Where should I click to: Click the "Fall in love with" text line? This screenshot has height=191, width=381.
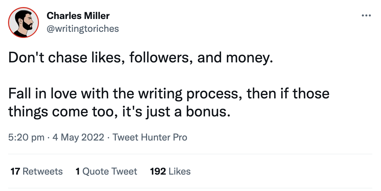(169, 94)
